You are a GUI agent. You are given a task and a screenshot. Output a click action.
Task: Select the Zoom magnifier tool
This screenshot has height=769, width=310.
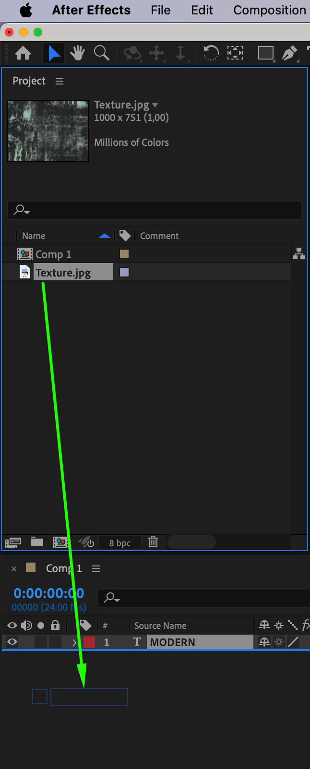[101, 53]
